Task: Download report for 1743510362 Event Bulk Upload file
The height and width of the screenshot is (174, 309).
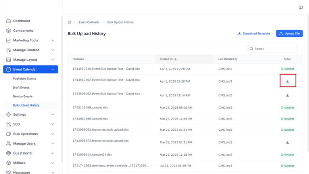Action: [x=288, y=81]
